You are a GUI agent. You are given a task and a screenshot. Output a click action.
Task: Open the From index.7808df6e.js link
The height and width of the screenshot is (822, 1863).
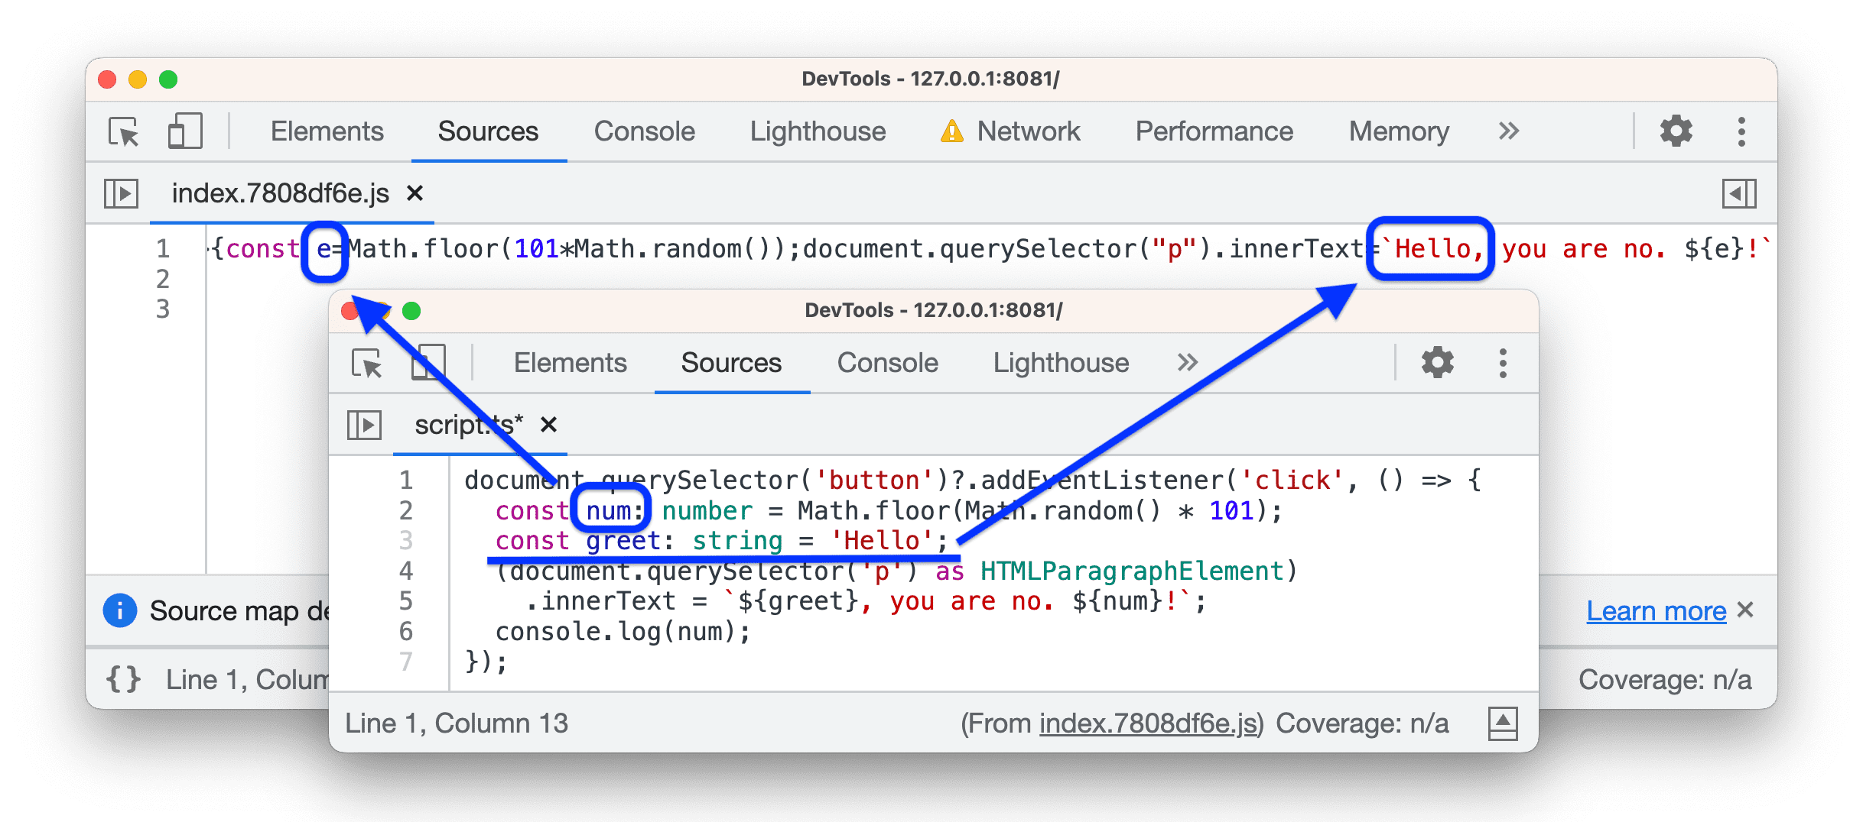1147,722
